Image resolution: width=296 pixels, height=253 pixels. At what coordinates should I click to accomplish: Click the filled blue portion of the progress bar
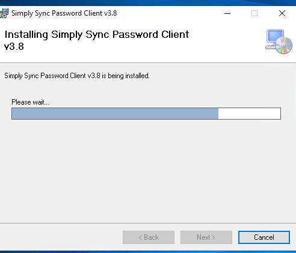click(115, 114)
